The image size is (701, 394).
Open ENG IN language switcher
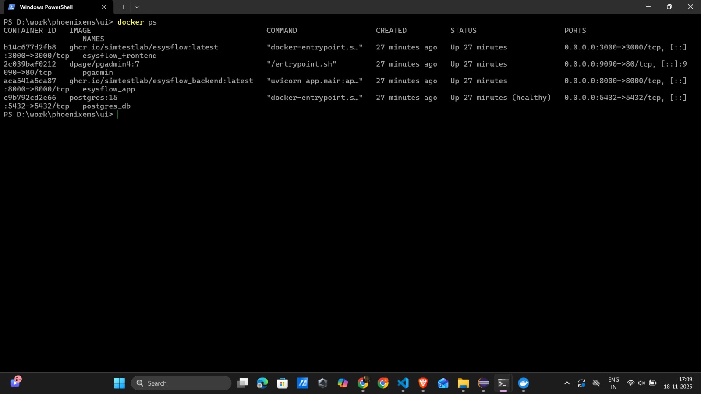click(613, 383)
